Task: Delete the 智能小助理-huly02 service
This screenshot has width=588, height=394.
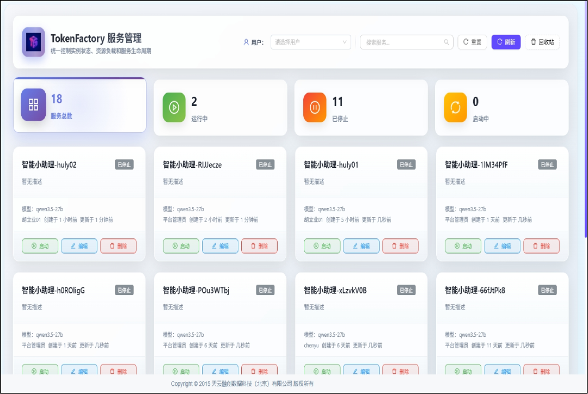Action: point(119,246)
